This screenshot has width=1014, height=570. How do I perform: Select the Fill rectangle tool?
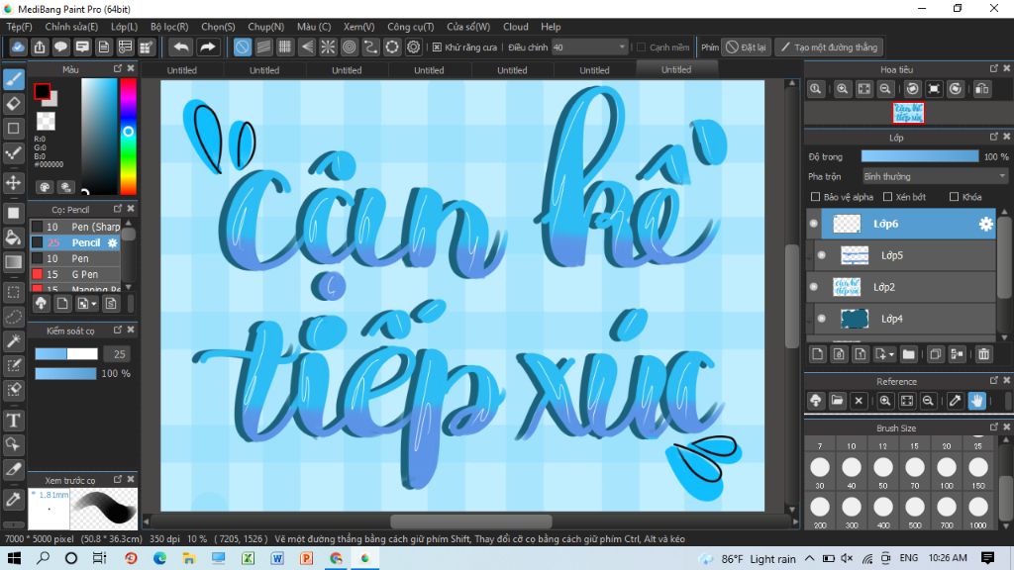tap(14, 213)
